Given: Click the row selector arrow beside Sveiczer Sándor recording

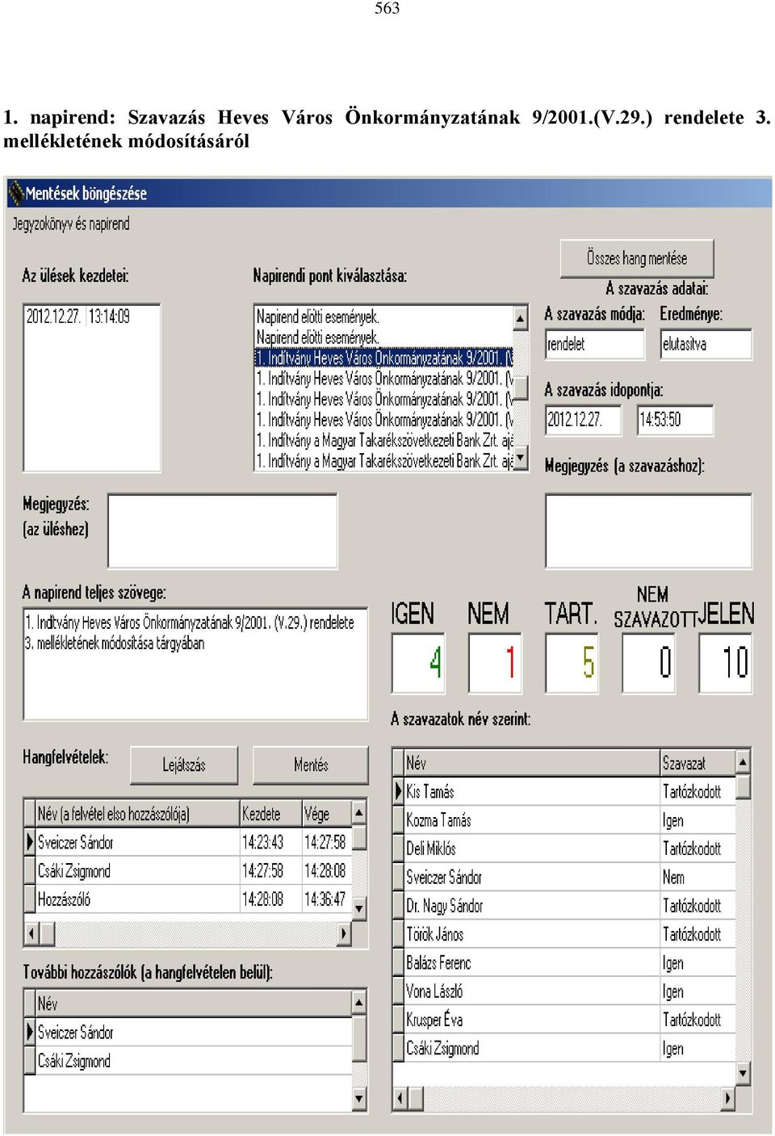Looking at the screenshot, I should 30,842.
